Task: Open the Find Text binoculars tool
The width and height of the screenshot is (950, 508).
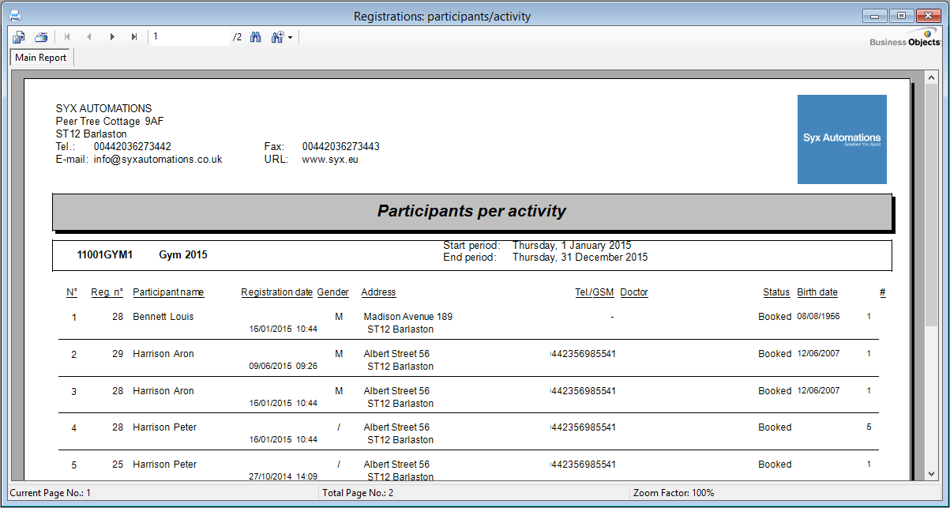Action: (x=256, y=37)
